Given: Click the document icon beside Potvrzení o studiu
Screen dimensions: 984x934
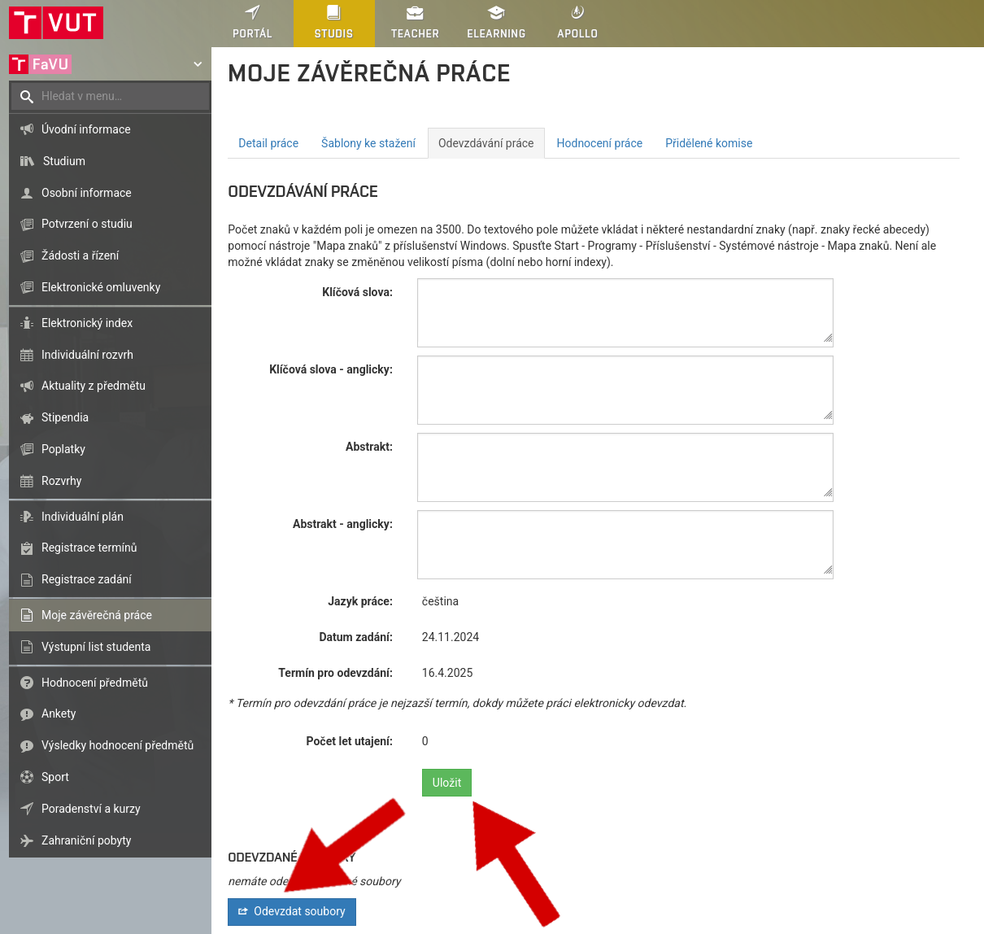Looking at the screenshot, I should [x=27, y=224].
